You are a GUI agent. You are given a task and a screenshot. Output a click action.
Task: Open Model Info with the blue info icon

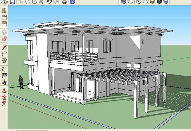[x=72, y=2]
